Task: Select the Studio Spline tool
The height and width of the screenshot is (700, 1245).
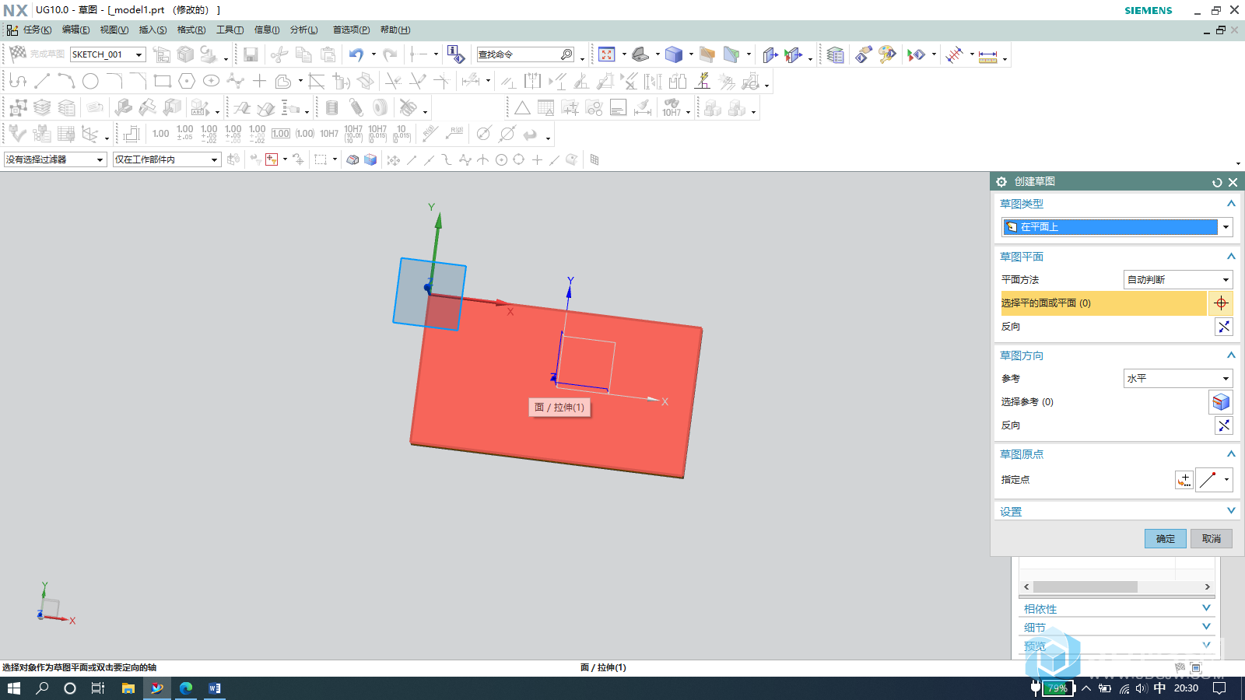Action: pyautogui.click(x=235, y=81)
